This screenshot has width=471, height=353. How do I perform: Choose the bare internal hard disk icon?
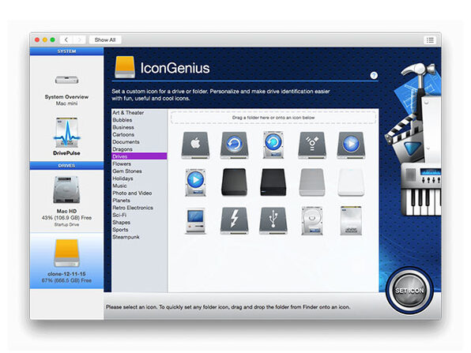pyautogui.click(x=312, y=220)
